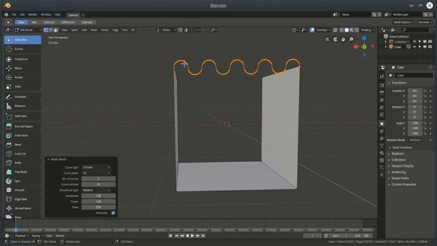This screenshot has height=246, width=437.
Task: Toggle the Overlays visibility button
Action: [312, 30]
